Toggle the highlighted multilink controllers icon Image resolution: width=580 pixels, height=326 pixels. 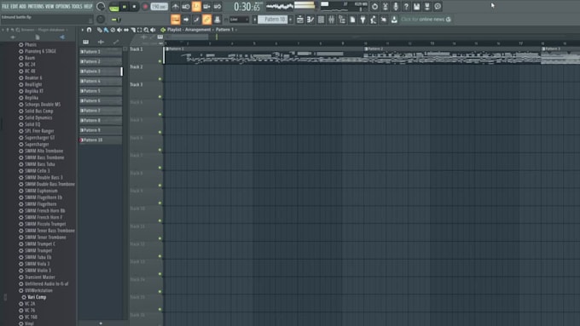pos(206,20)
